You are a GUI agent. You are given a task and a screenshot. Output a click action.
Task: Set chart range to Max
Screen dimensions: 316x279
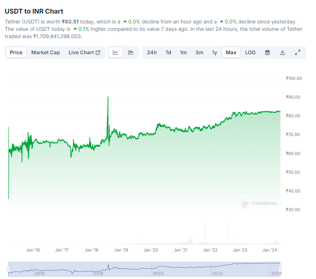click(x=231, y=52)
